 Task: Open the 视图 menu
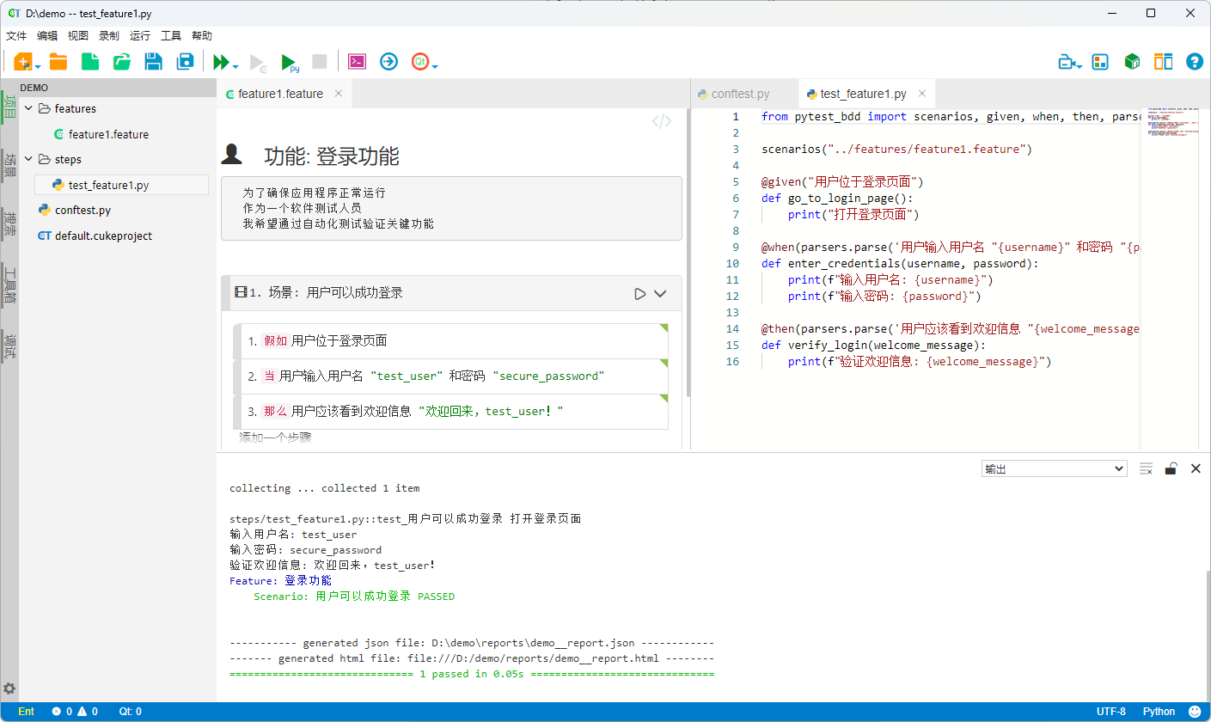click(78, 35)
